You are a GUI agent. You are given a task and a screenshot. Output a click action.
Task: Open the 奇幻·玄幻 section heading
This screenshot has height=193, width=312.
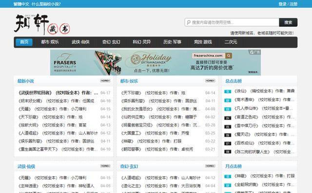pyautogui.click(x=129, y=166)
